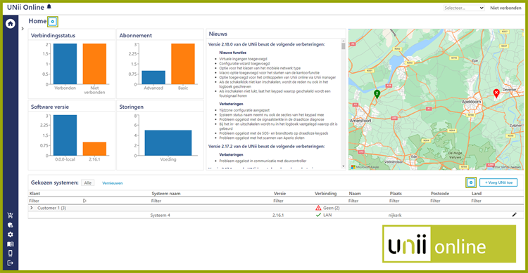
Task: Sort by the Postcode column header
Action: pyautogui.click(x=440, y=194)
